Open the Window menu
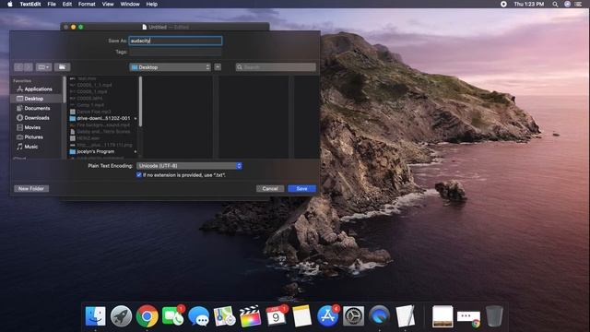This screenshot has height=332, width=590. coord(130,4)
